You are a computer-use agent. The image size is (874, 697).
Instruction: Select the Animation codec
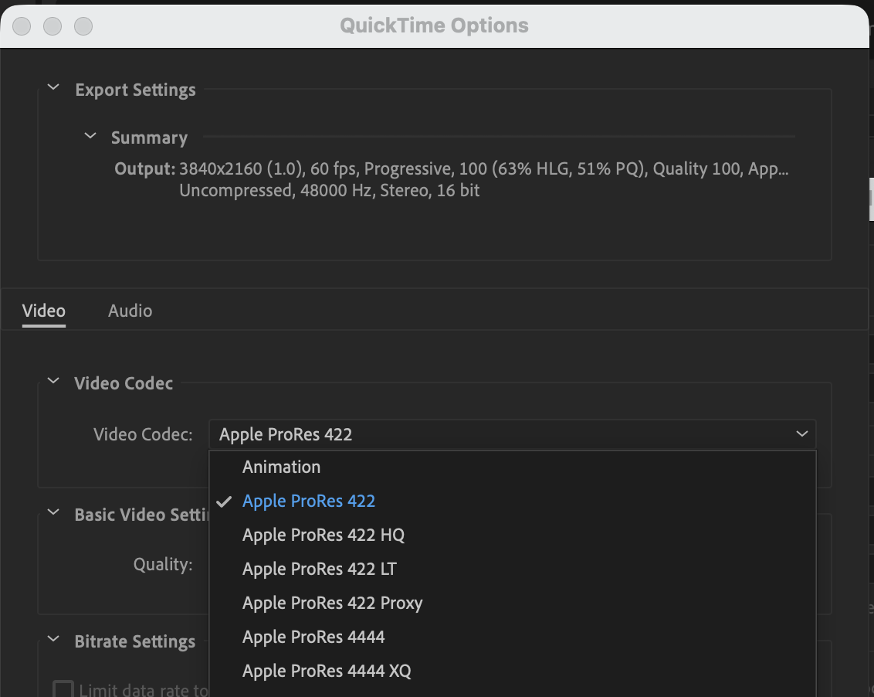pos(282,467)
